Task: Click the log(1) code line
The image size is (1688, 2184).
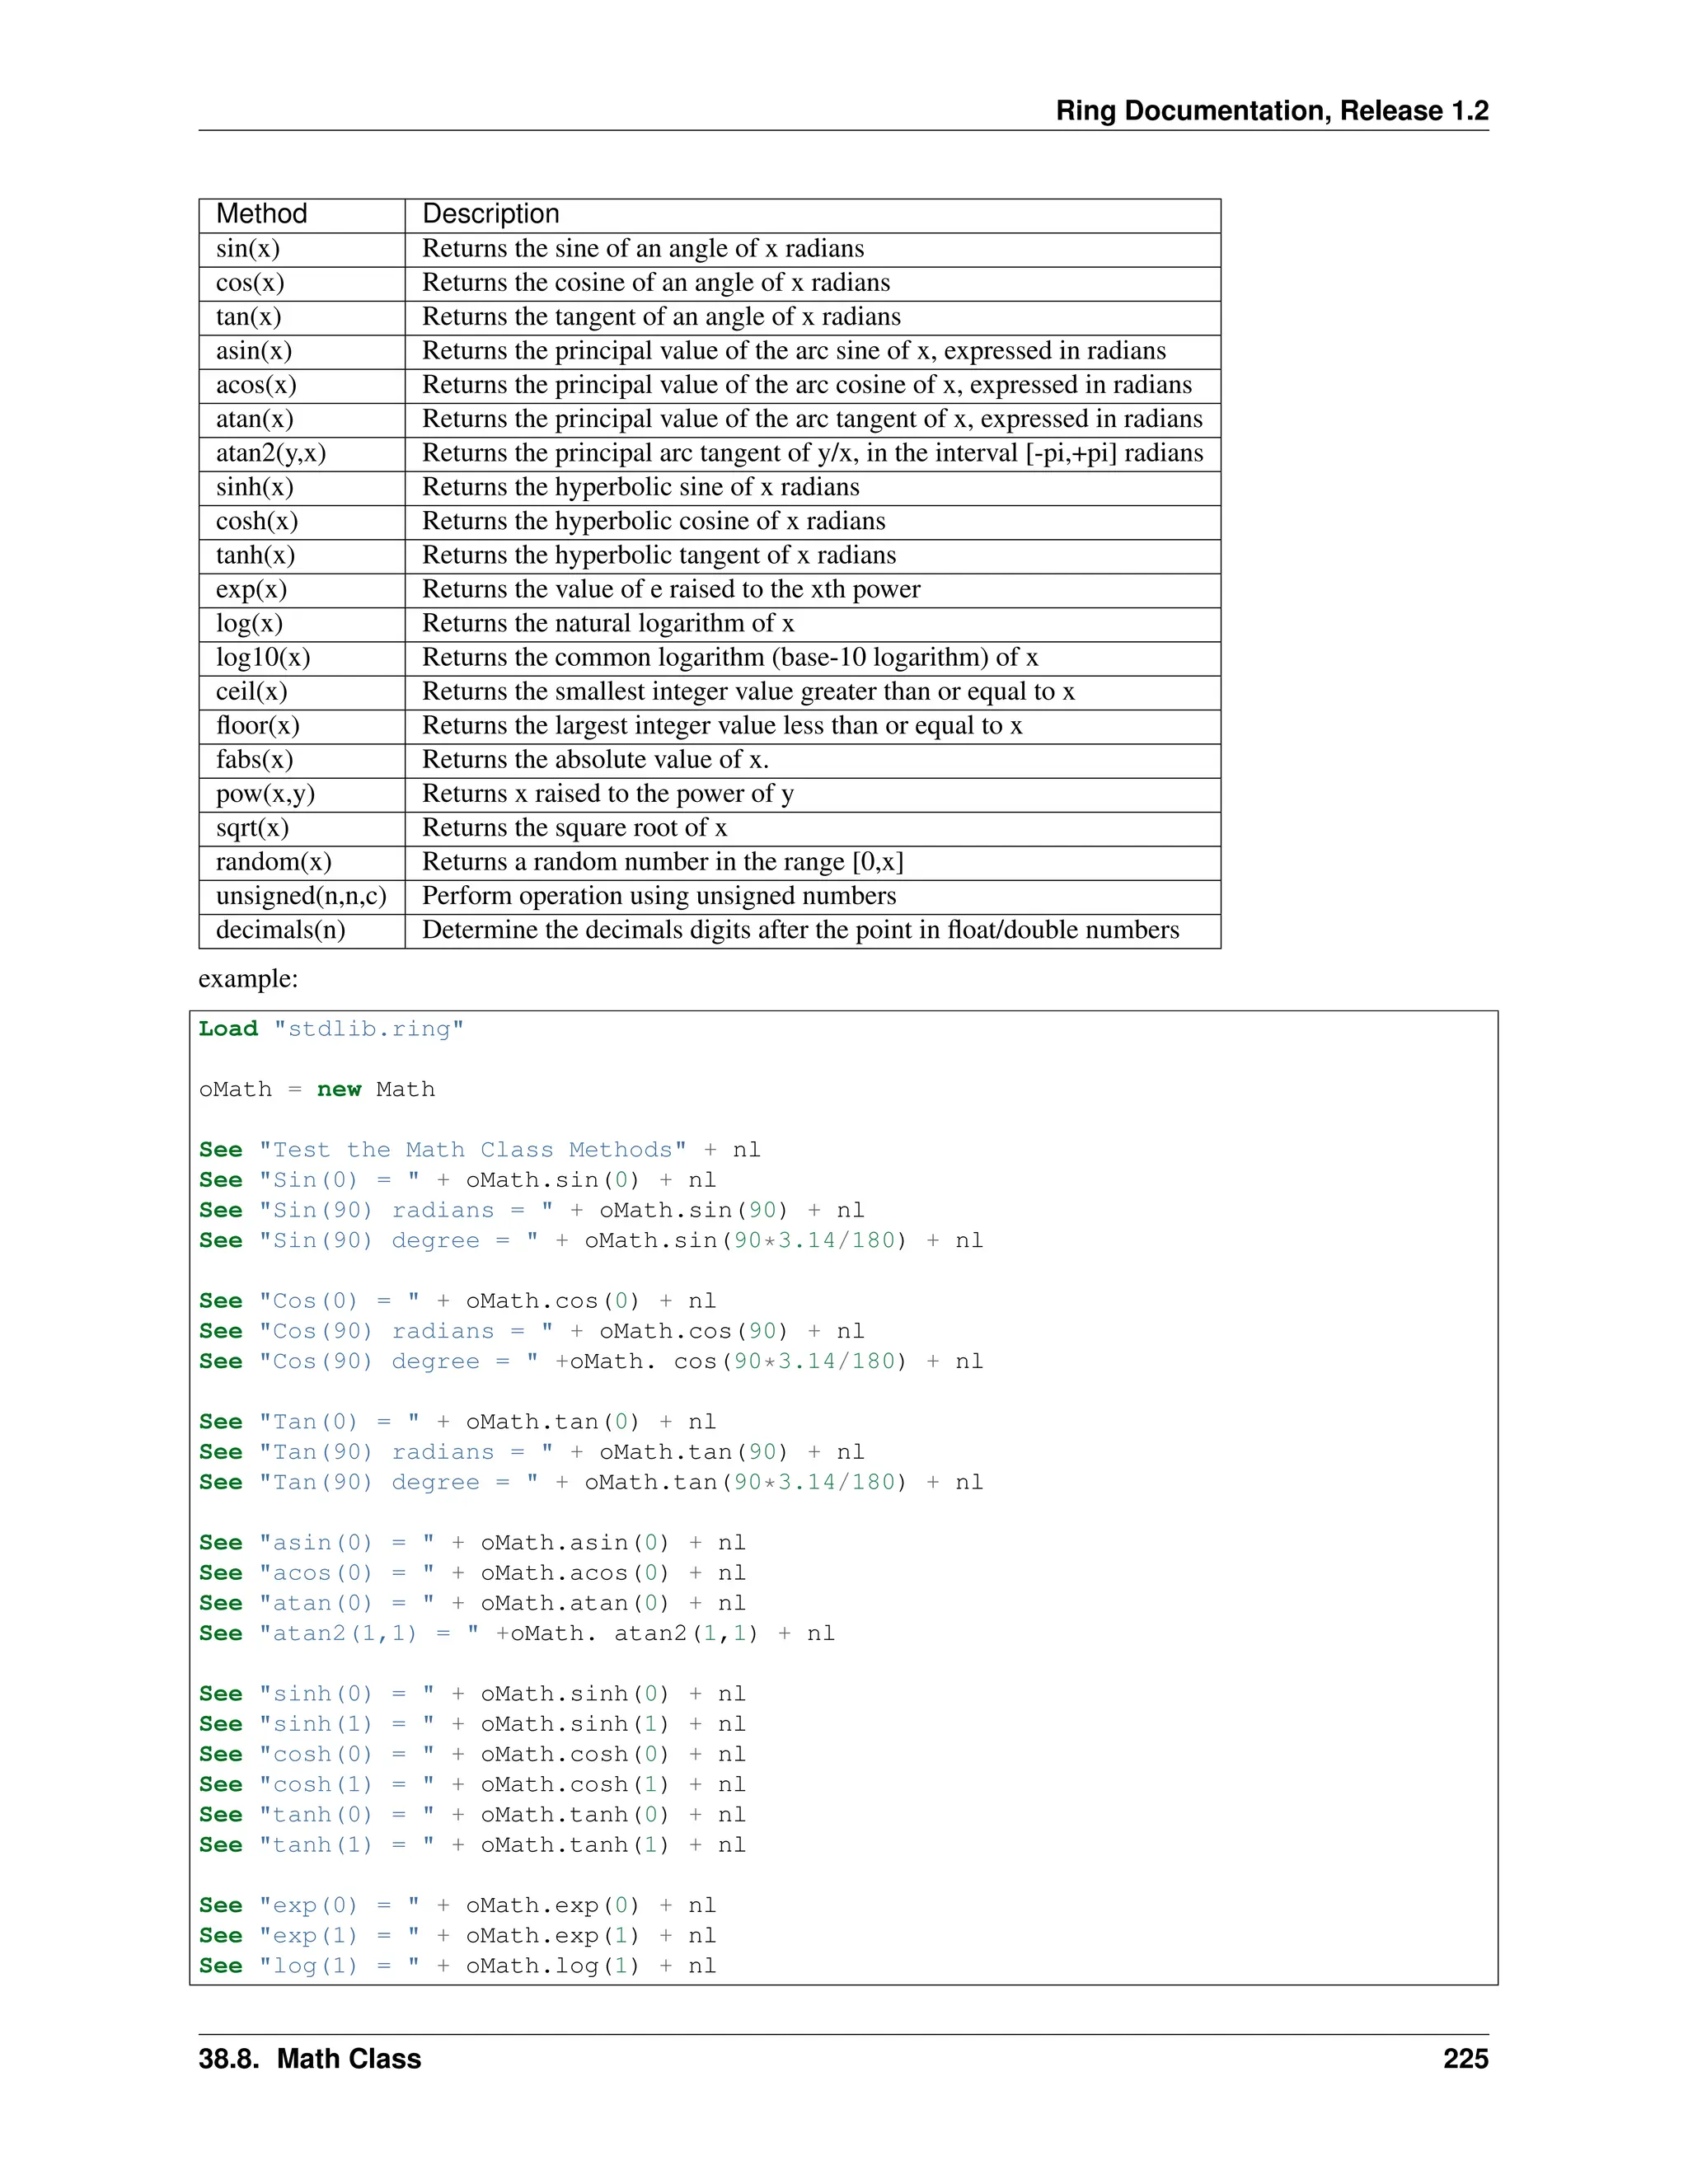Action: pyautogui.click(x=457, y=1966)
